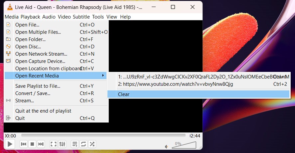The image size is (295, 153).
Task: Choose Save Playlist to File...
Action: pyautogui.click(x=56, y=86)
